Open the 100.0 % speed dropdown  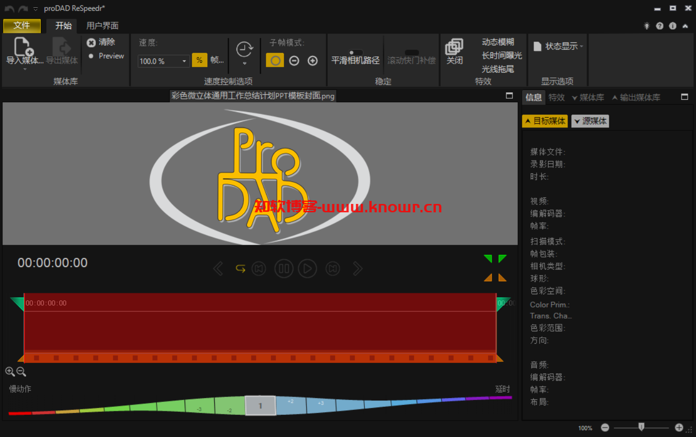click(184, 61)
